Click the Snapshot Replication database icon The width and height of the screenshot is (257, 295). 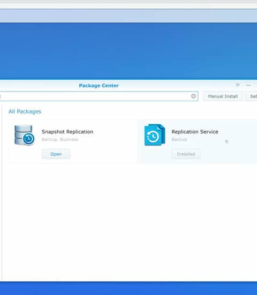tap(24, 135)
